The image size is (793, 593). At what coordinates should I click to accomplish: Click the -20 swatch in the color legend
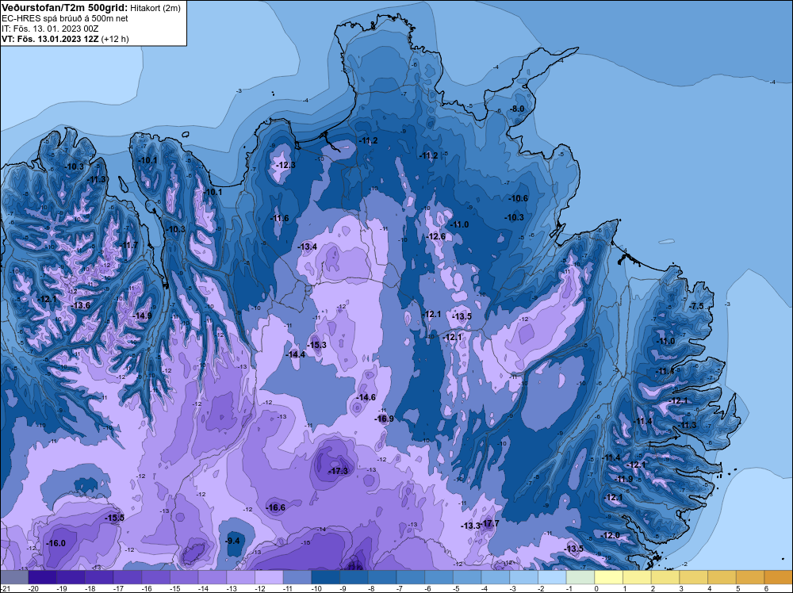[43, 577]
